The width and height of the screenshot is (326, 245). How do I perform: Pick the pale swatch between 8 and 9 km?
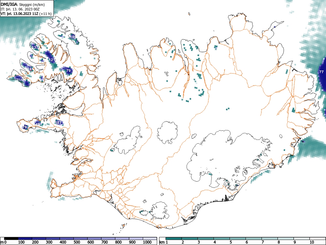[286, 238]
